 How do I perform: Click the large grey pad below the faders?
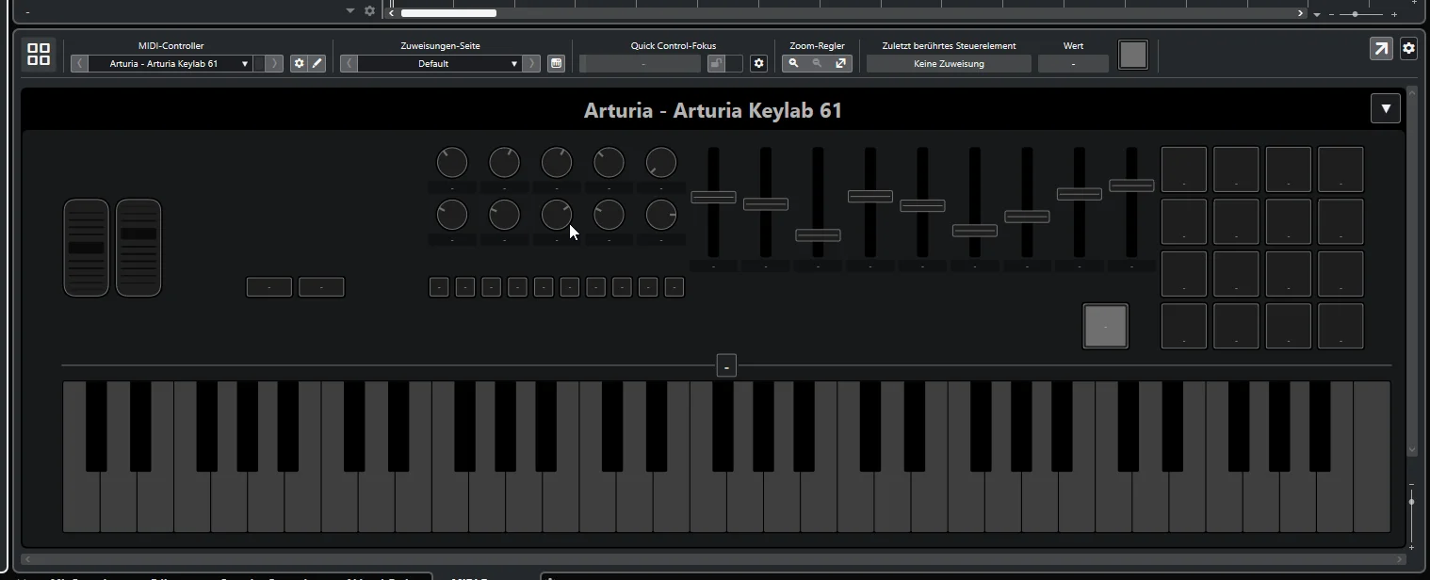point(1105,326)
